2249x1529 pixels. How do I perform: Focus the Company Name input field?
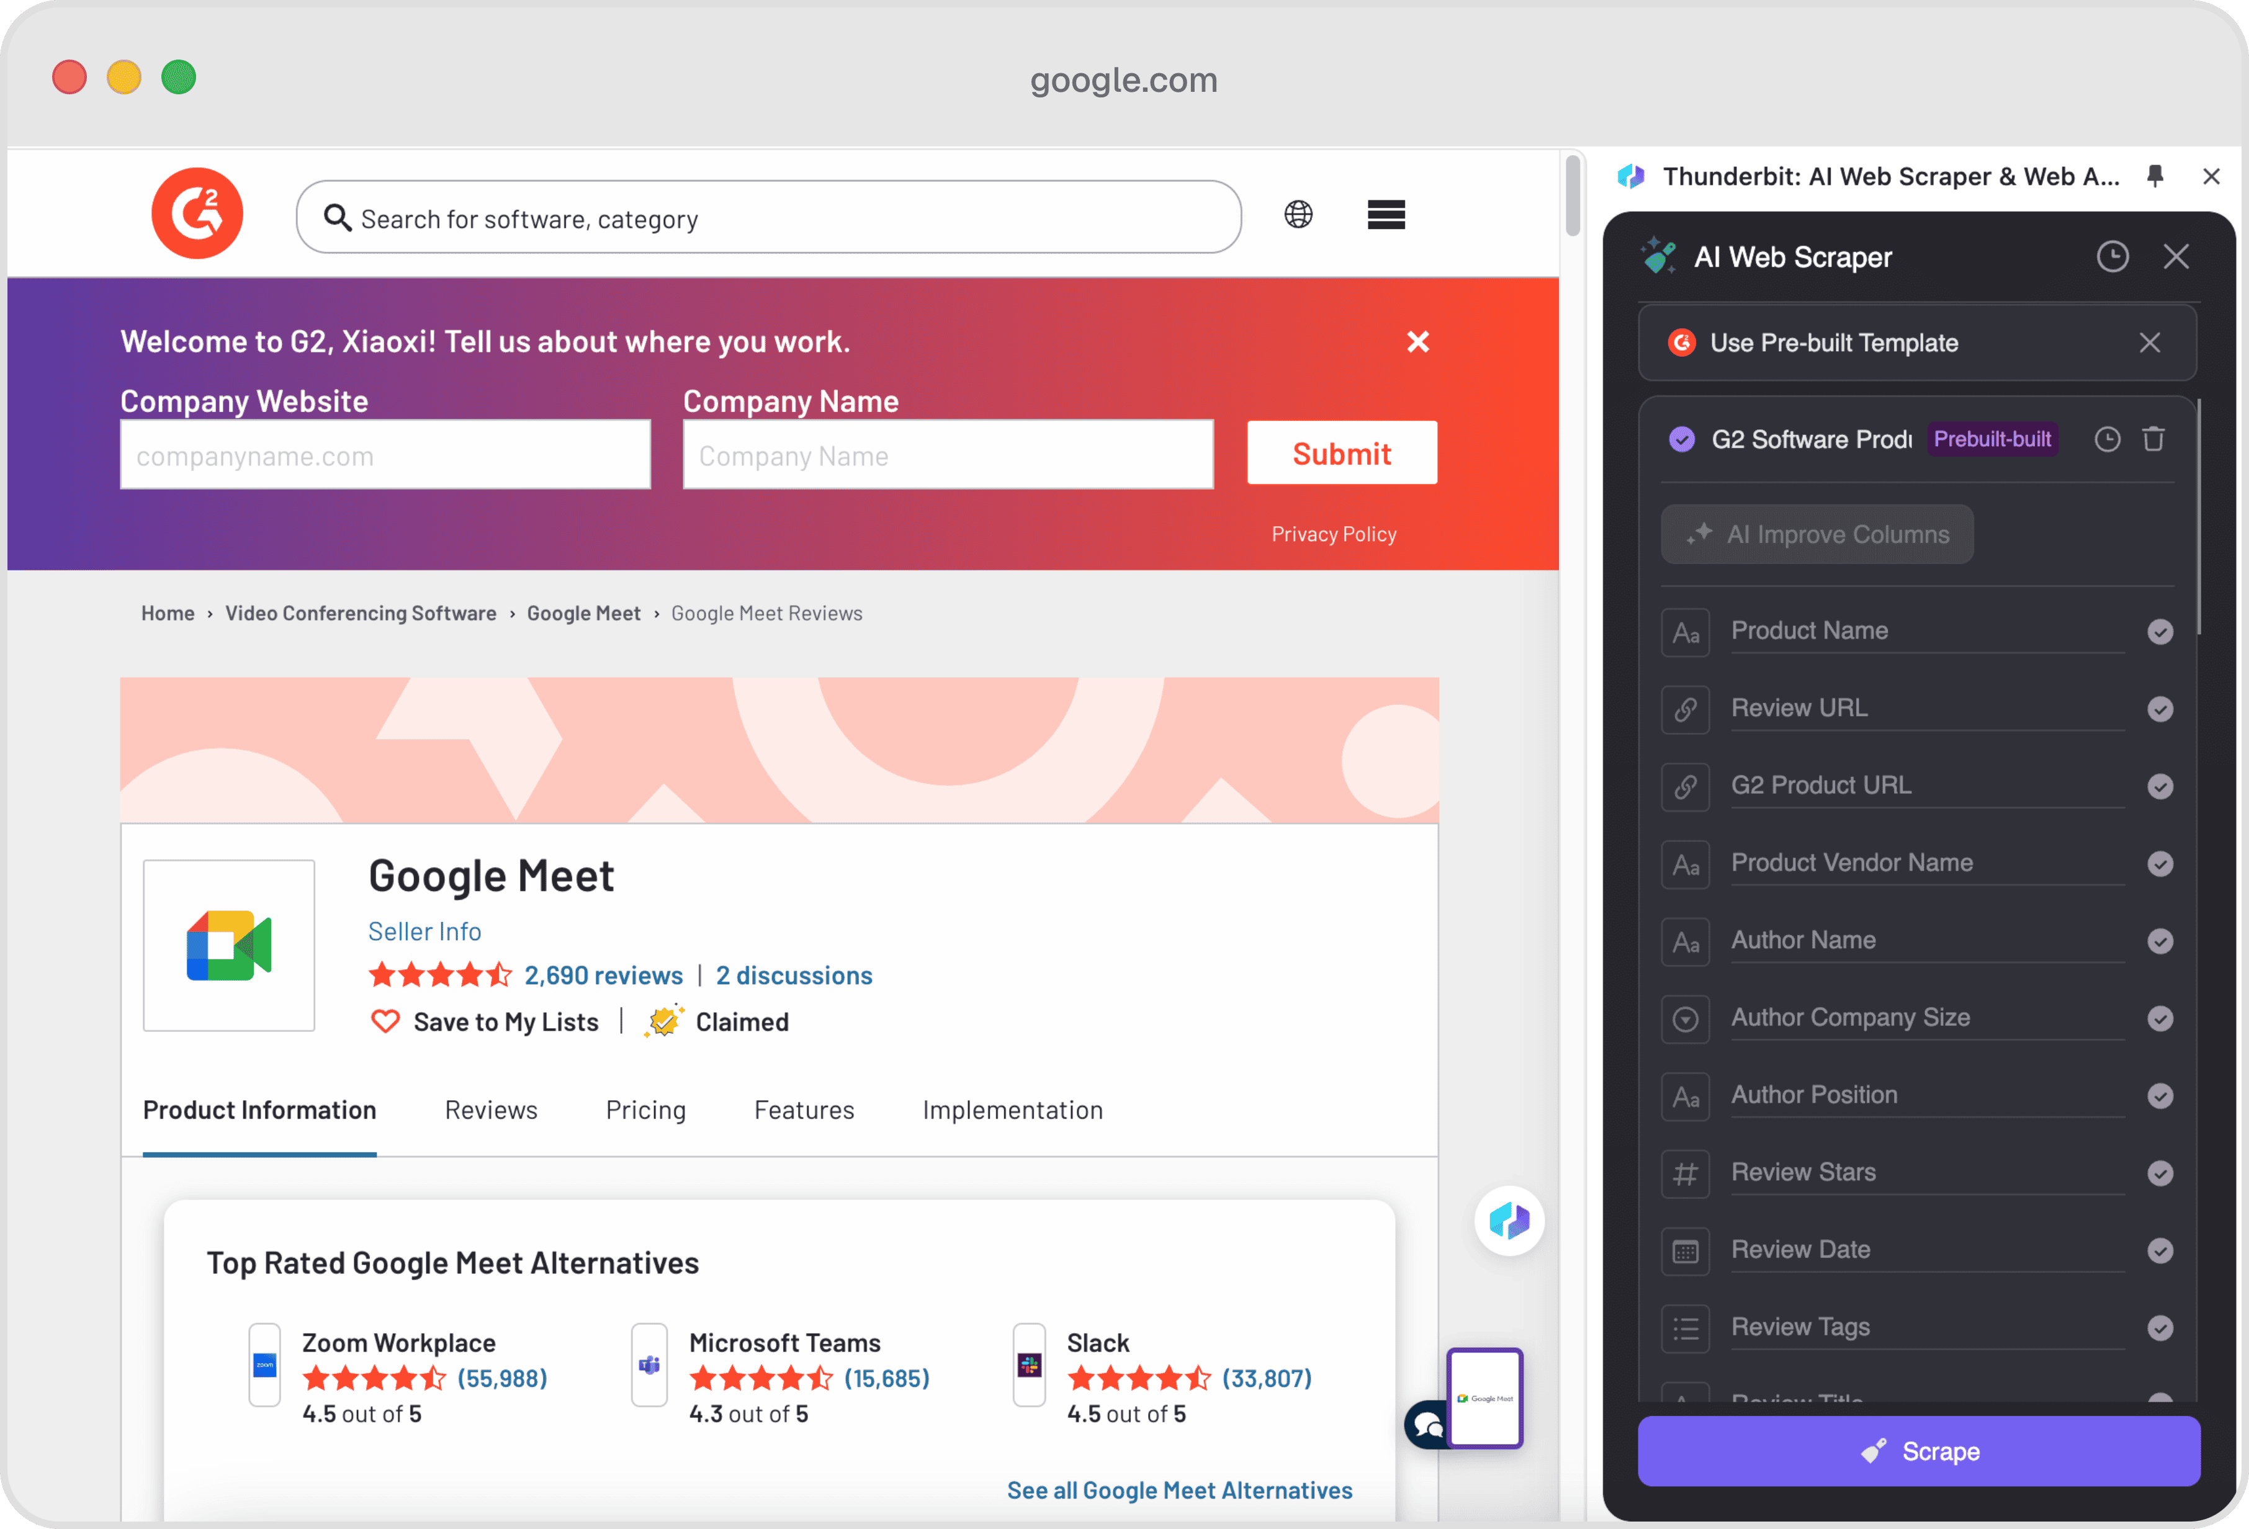pyautogui.click(x=948, y=454)
